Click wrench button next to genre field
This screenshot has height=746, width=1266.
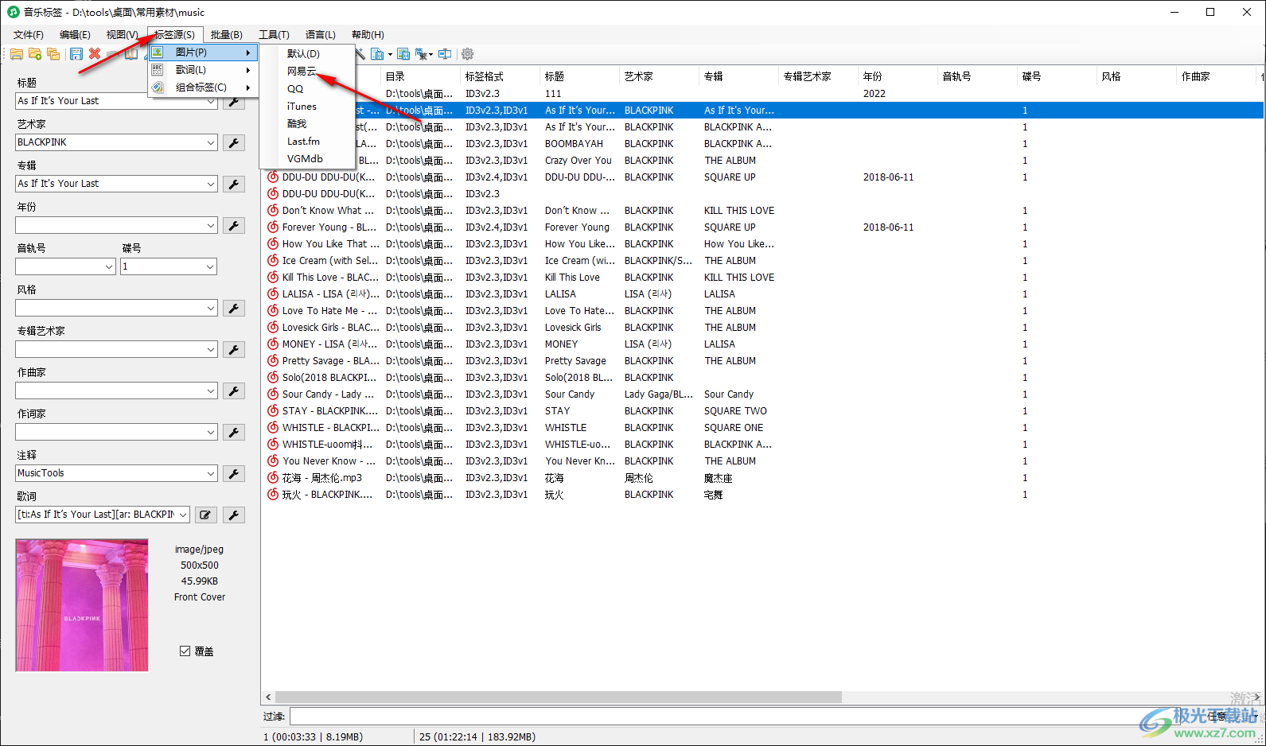(x=234, y=309)
